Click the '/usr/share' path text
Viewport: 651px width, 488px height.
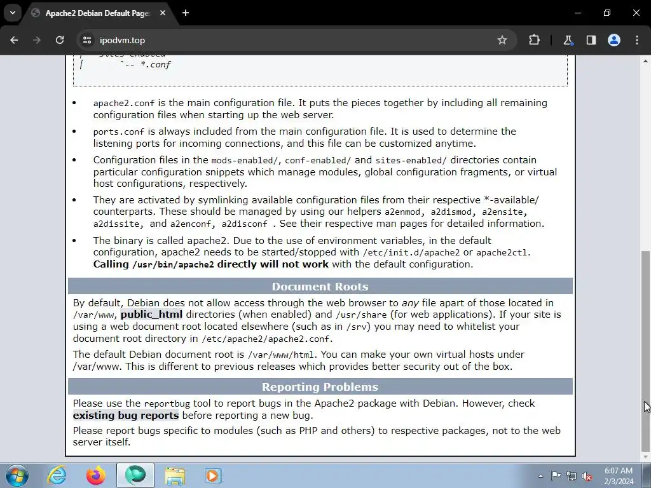click(361, 315)
